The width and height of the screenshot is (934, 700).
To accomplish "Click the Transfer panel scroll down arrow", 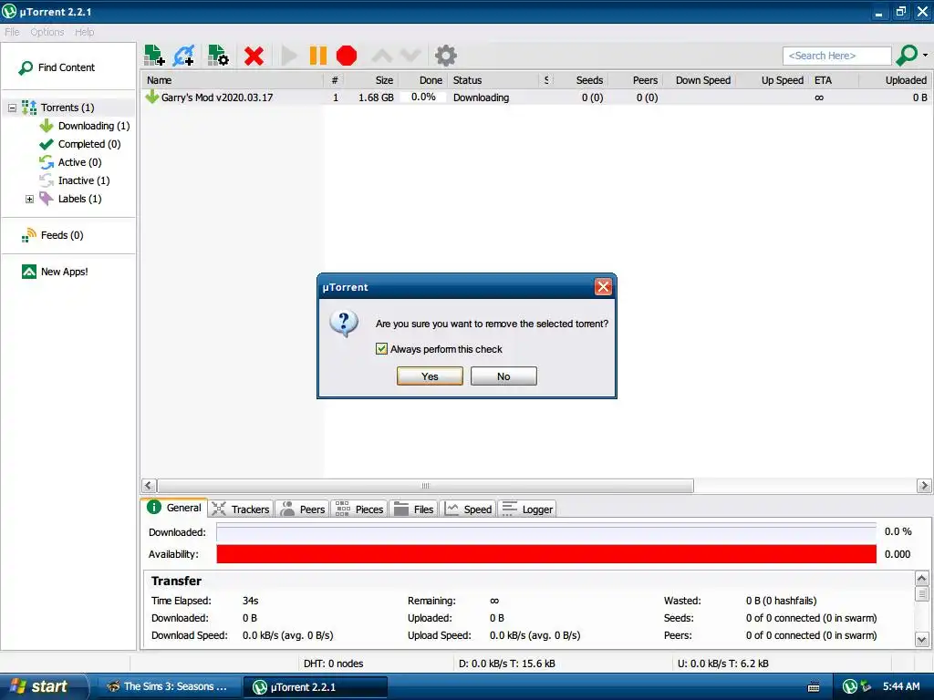I will click(921, 640).
